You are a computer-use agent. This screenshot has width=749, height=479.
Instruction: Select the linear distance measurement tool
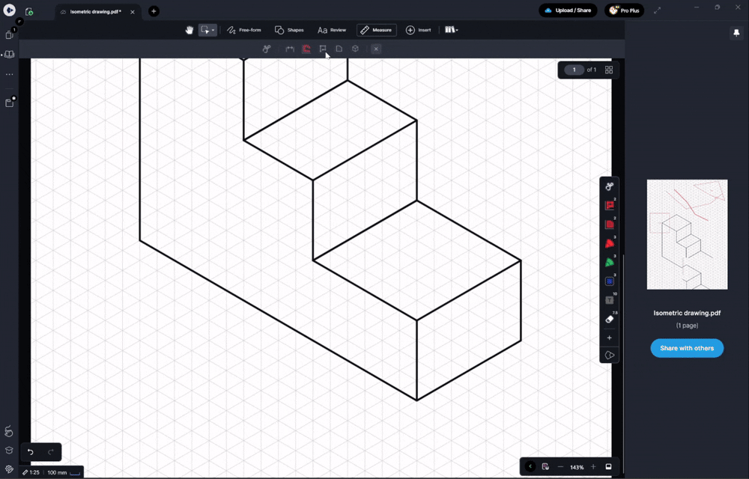290,49
